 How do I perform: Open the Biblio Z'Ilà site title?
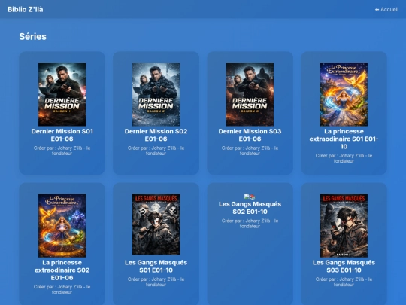[x=26, y=9]
